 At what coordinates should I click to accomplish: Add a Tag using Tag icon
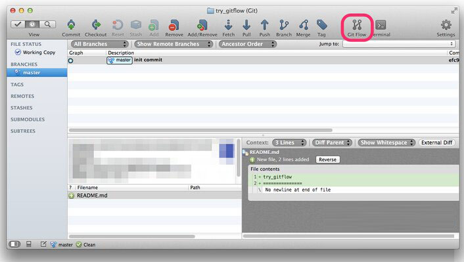[321, 25]
